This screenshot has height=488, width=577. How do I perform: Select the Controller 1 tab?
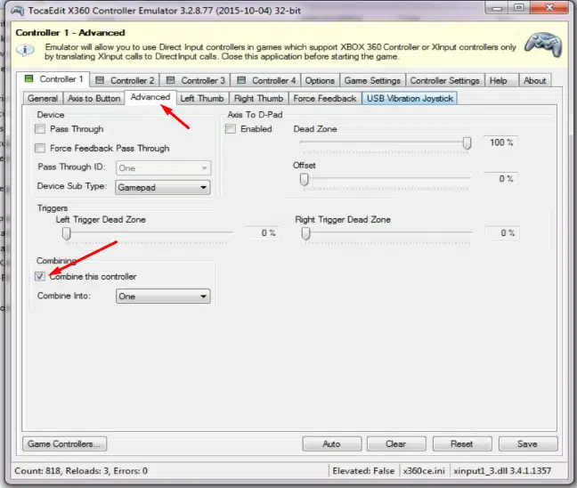(x=53, y=78)
